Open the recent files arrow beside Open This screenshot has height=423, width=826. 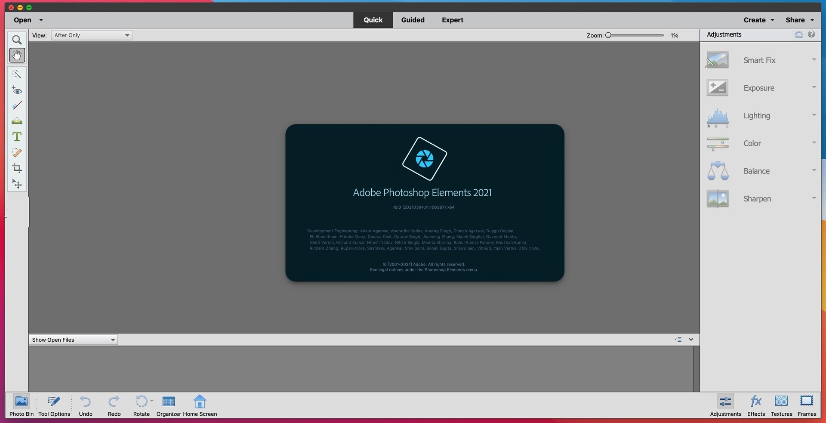pyautogui.click(x=41, y=20)
